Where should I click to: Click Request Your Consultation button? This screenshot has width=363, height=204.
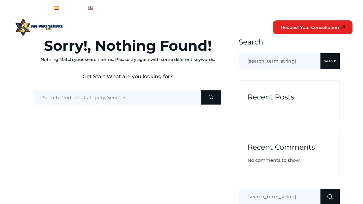point(313,27)
